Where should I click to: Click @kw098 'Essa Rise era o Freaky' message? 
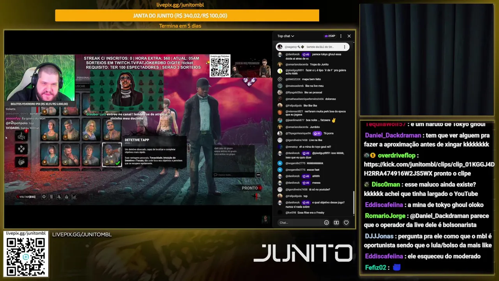[x=305, y=213]
